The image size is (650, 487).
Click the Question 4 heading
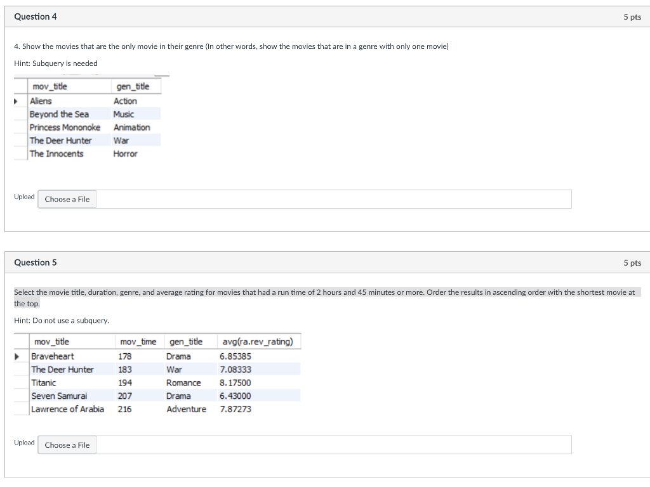coord(34,16)
